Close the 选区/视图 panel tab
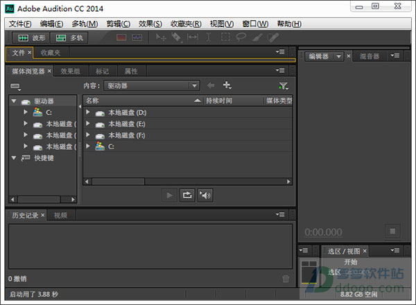 pyautogui.click(x=365, y=251)
